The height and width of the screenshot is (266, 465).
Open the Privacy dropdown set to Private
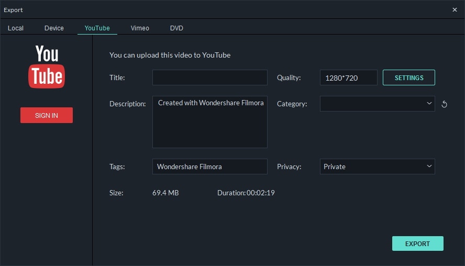[x=377, y=167]
